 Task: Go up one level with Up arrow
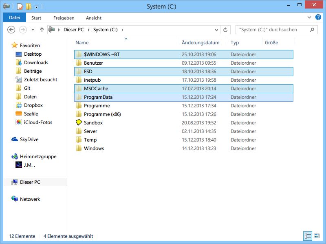[42, 30]
